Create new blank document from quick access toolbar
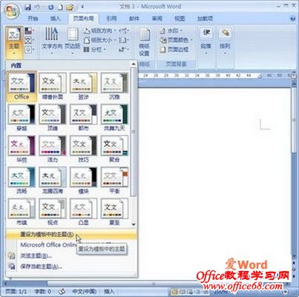This screenshot has width=299, height=297. point(60,7)
